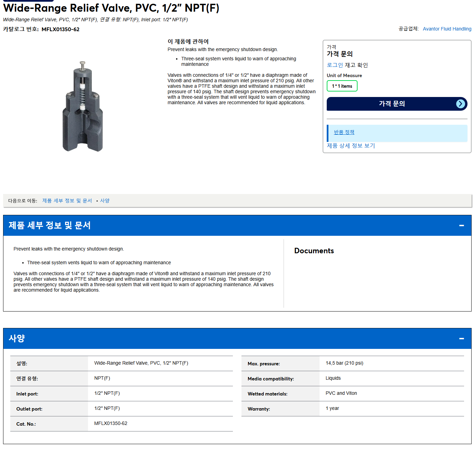Click the Inlet port row label
Viewport: 474px width, 451px height.
(x=27, y=394)
